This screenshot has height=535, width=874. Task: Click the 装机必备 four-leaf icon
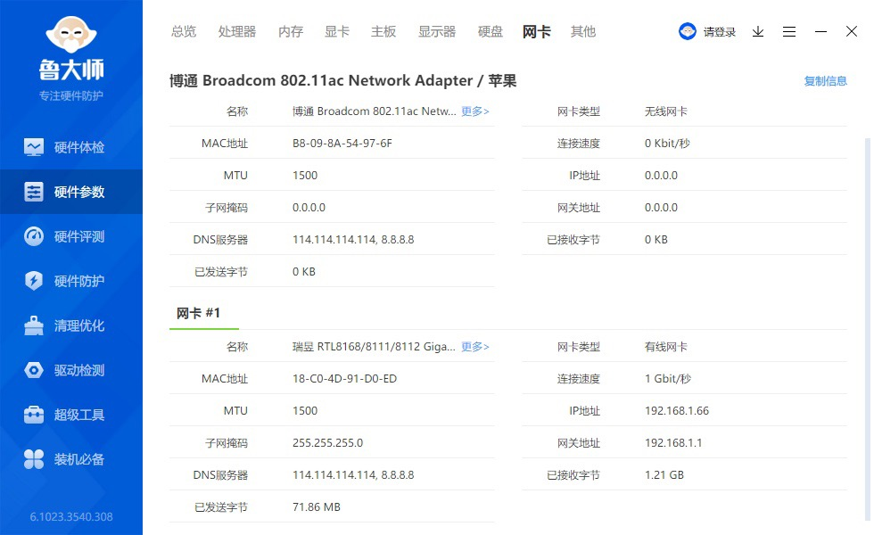(34, 459)
